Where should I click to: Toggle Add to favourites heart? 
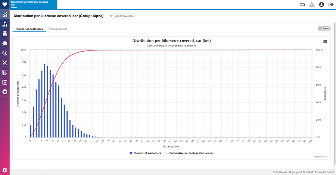click(122, 16)
